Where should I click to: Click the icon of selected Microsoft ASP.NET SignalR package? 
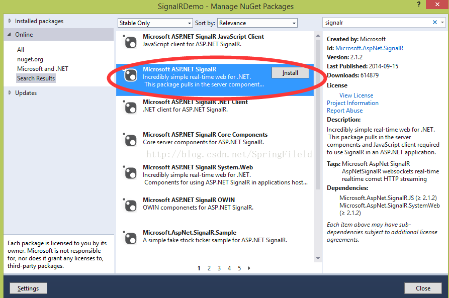coord(130,74)
